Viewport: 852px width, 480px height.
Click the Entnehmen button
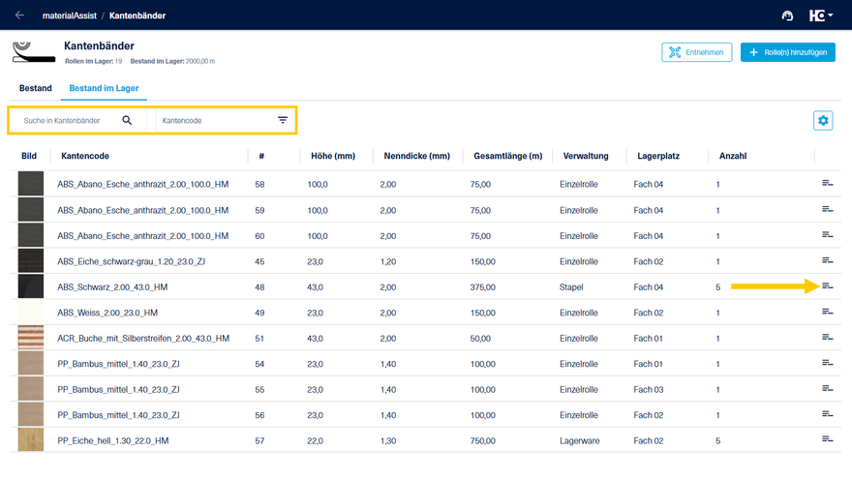tap(697, 52)
